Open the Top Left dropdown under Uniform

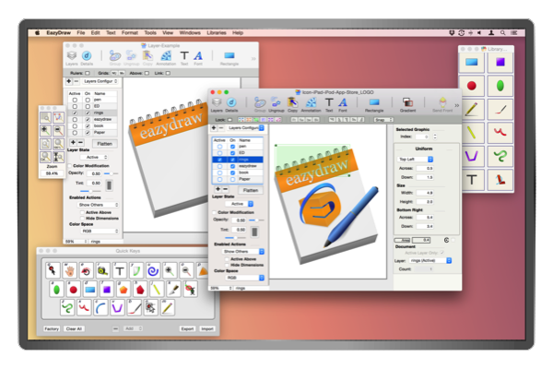point(415,160)
